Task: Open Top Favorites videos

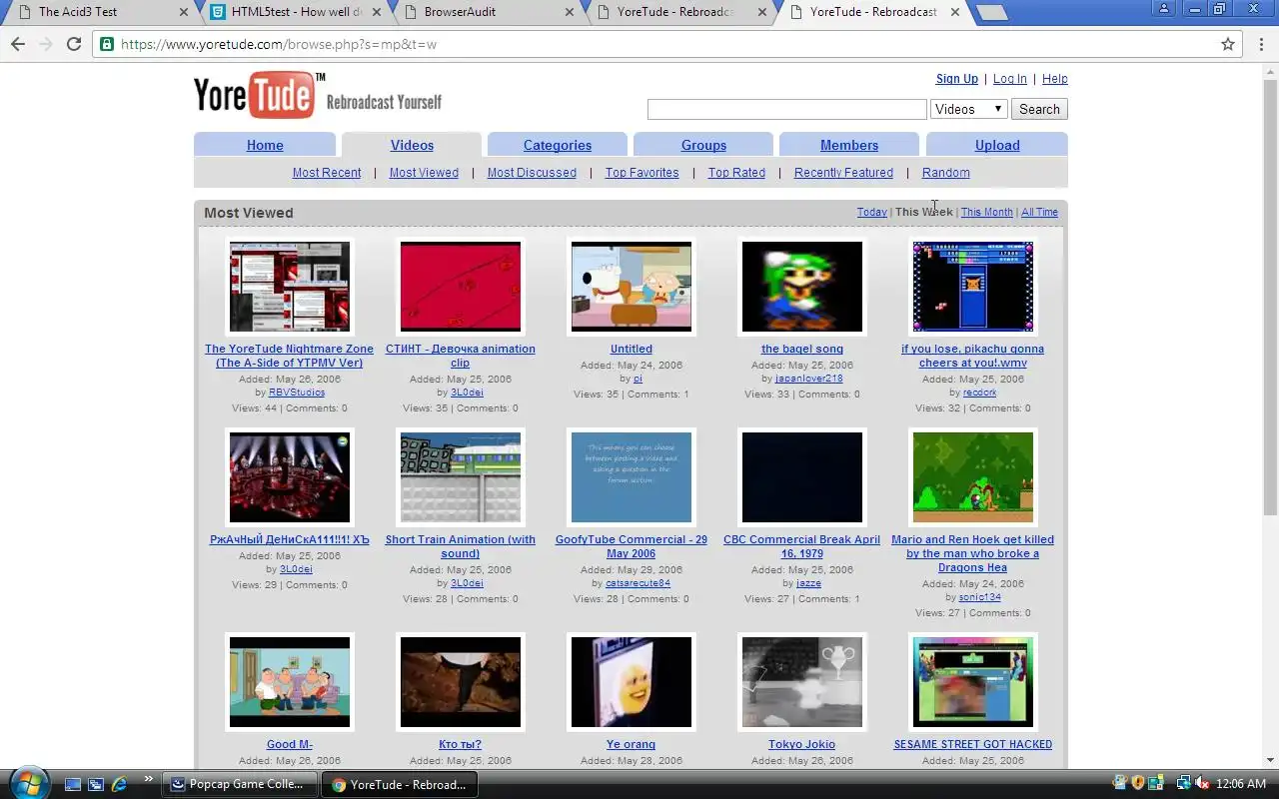Action: point(641,173)
